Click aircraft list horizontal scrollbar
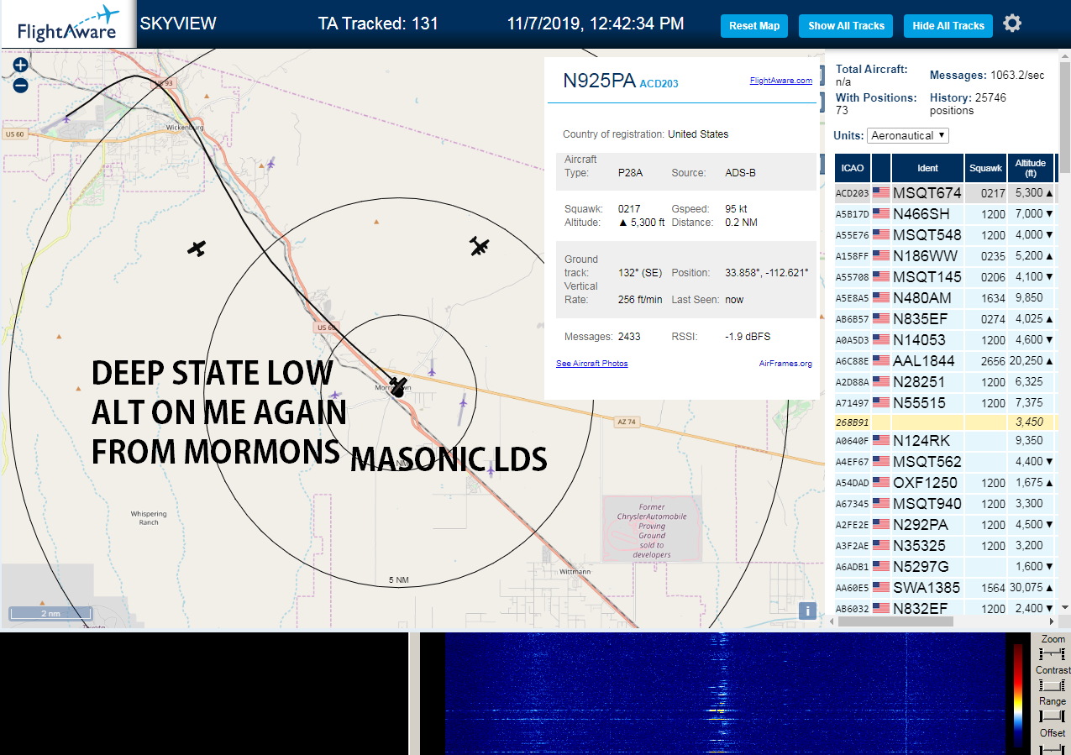 tap(894, 621)
